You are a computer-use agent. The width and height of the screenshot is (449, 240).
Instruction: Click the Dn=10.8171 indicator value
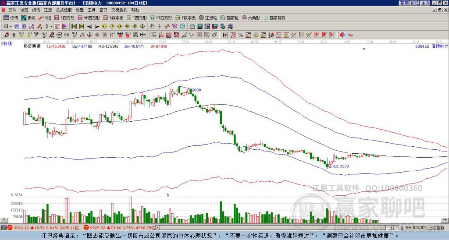[x=134, y=46]
